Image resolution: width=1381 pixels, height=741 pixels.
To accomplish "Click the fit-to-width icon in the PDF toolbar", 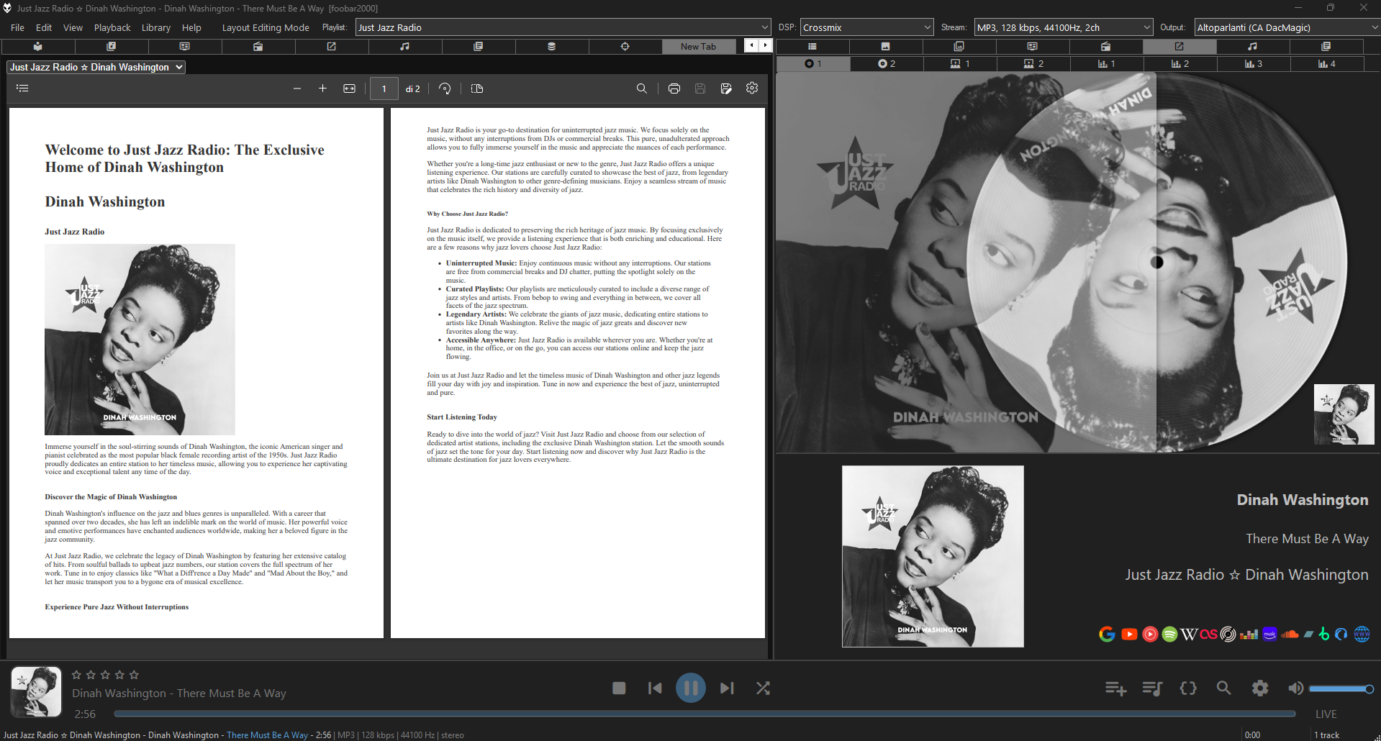I will [x=349, y=88].
